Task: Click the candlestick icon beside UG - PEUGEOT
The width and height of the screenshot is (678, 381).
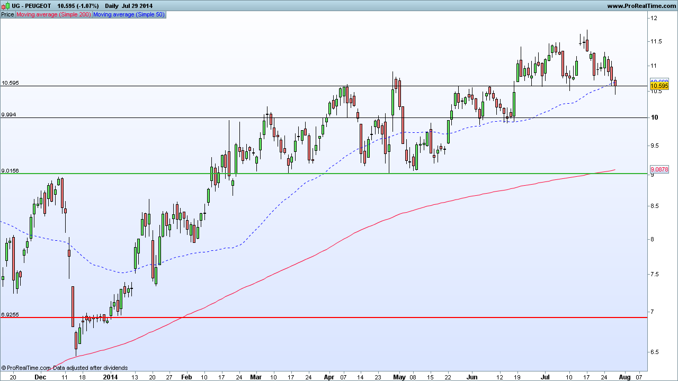Action: [5, 5]
